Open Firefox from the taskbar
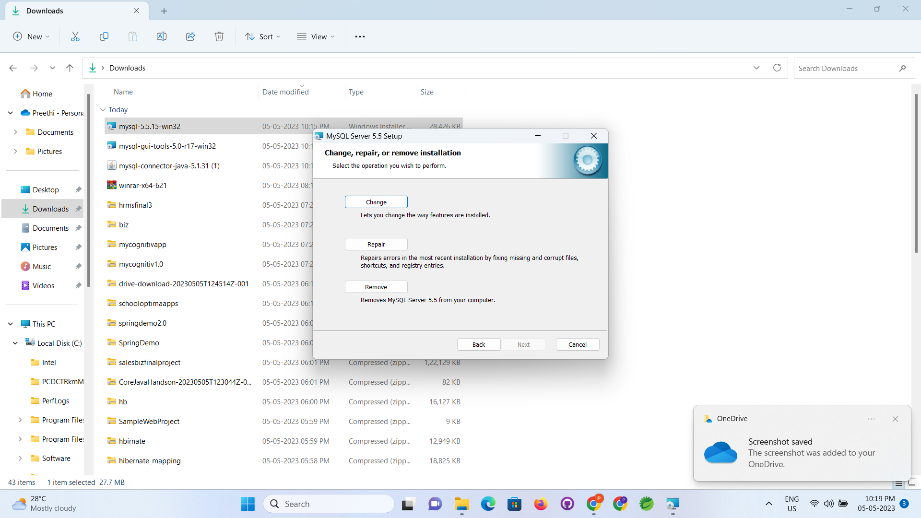This screenshot has width=921, height=518. pos(541,504)
